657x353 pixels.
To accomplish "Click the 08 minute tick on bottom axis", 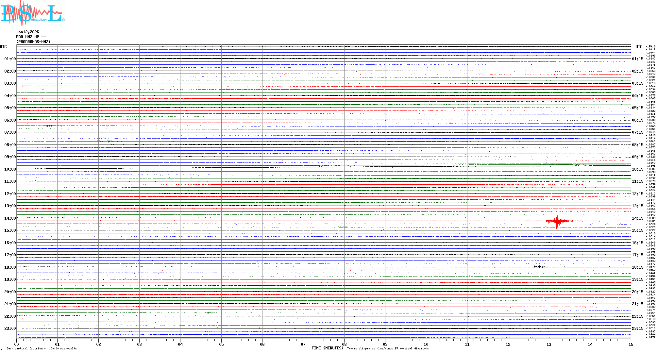I will coord(344,344).
